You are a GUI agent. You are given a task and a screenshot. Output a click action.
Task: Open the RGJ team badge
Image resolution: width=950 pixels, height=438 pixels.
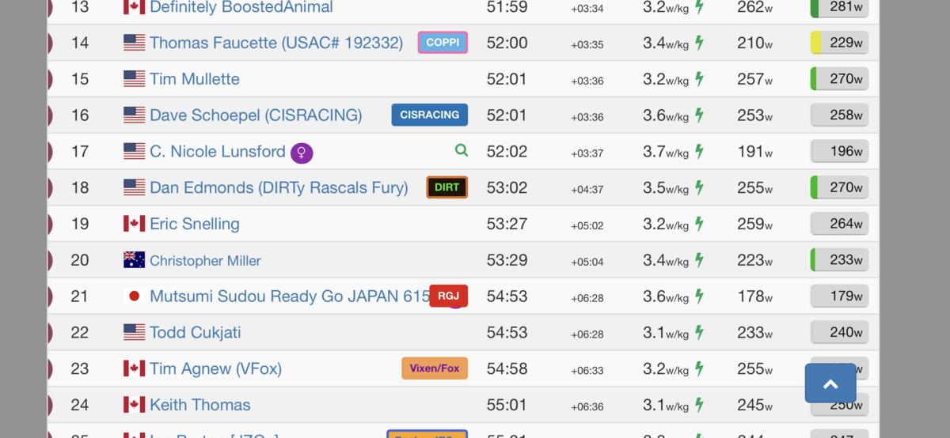tap(449, 296)
